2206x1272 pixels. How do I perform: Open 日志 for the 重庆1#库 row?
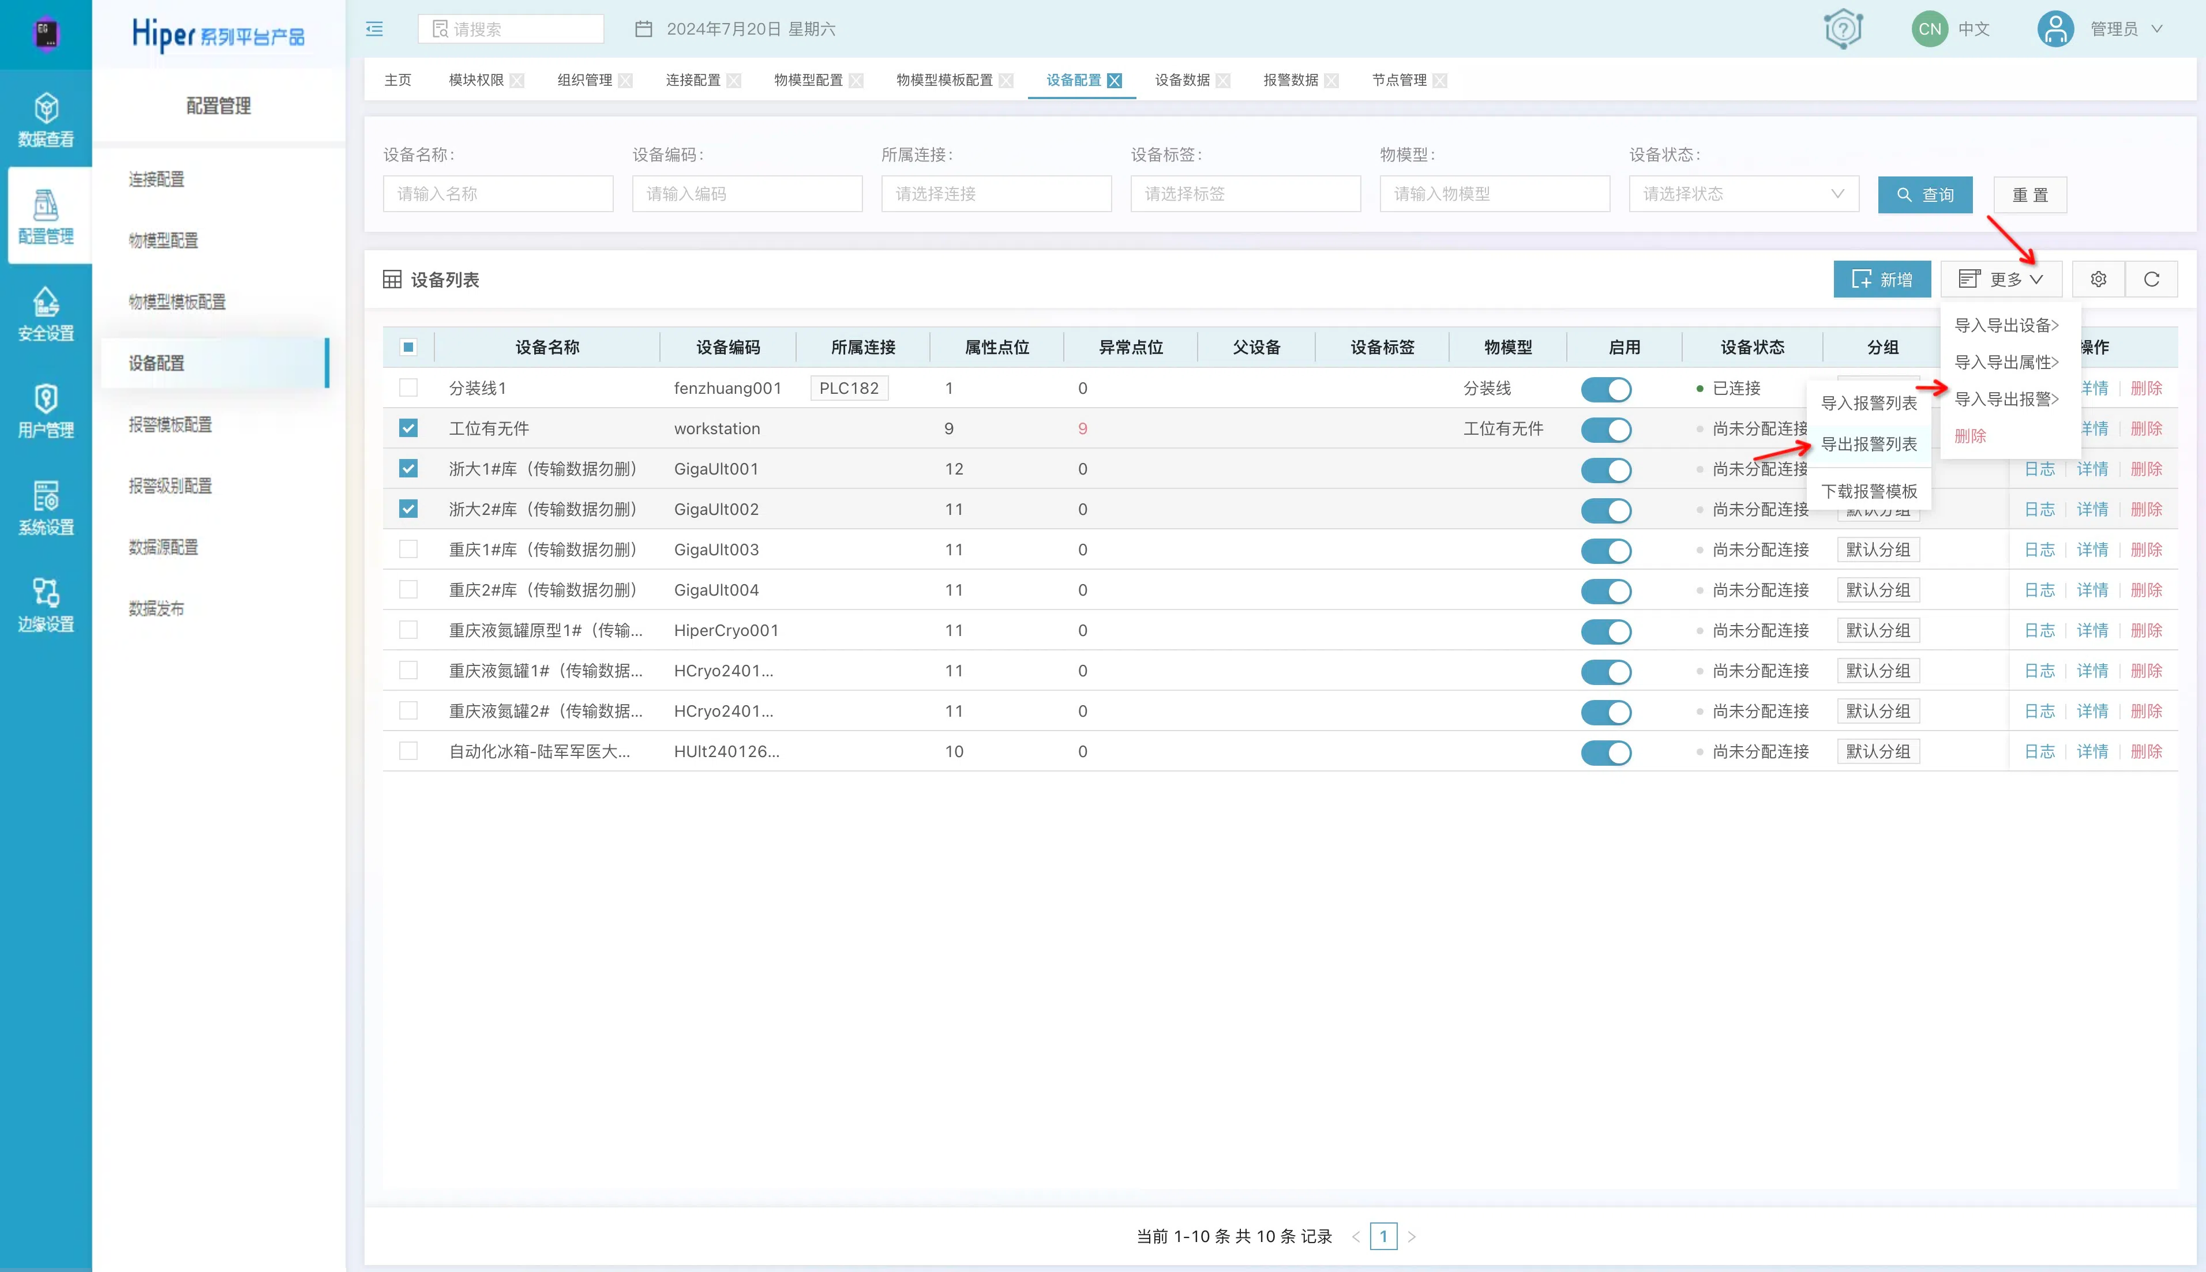(2039, 550)
